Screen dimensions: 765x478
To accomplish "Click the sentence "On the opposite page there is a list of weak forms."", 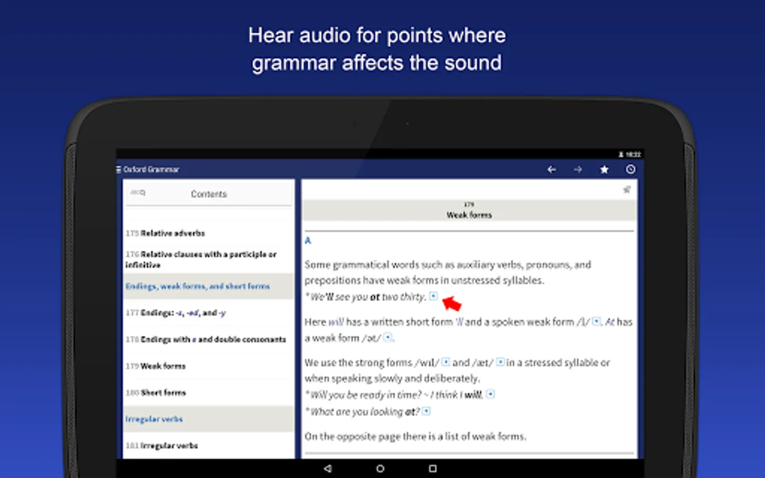I will tap(415, 437).
